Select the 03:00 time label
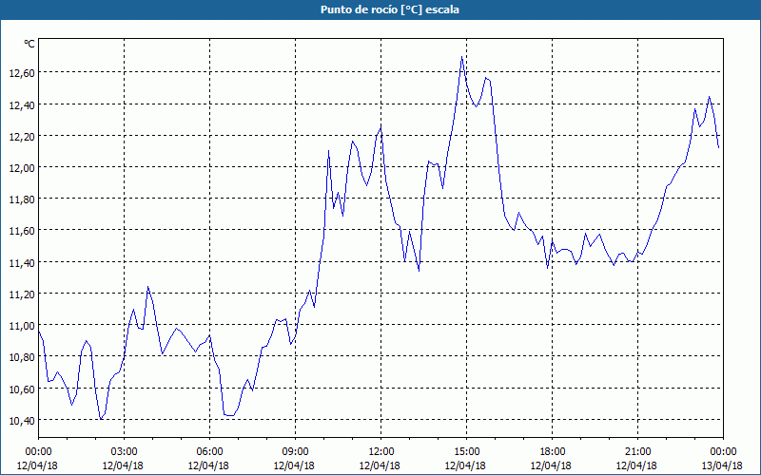The image size is (761, 475). (124, 452)
